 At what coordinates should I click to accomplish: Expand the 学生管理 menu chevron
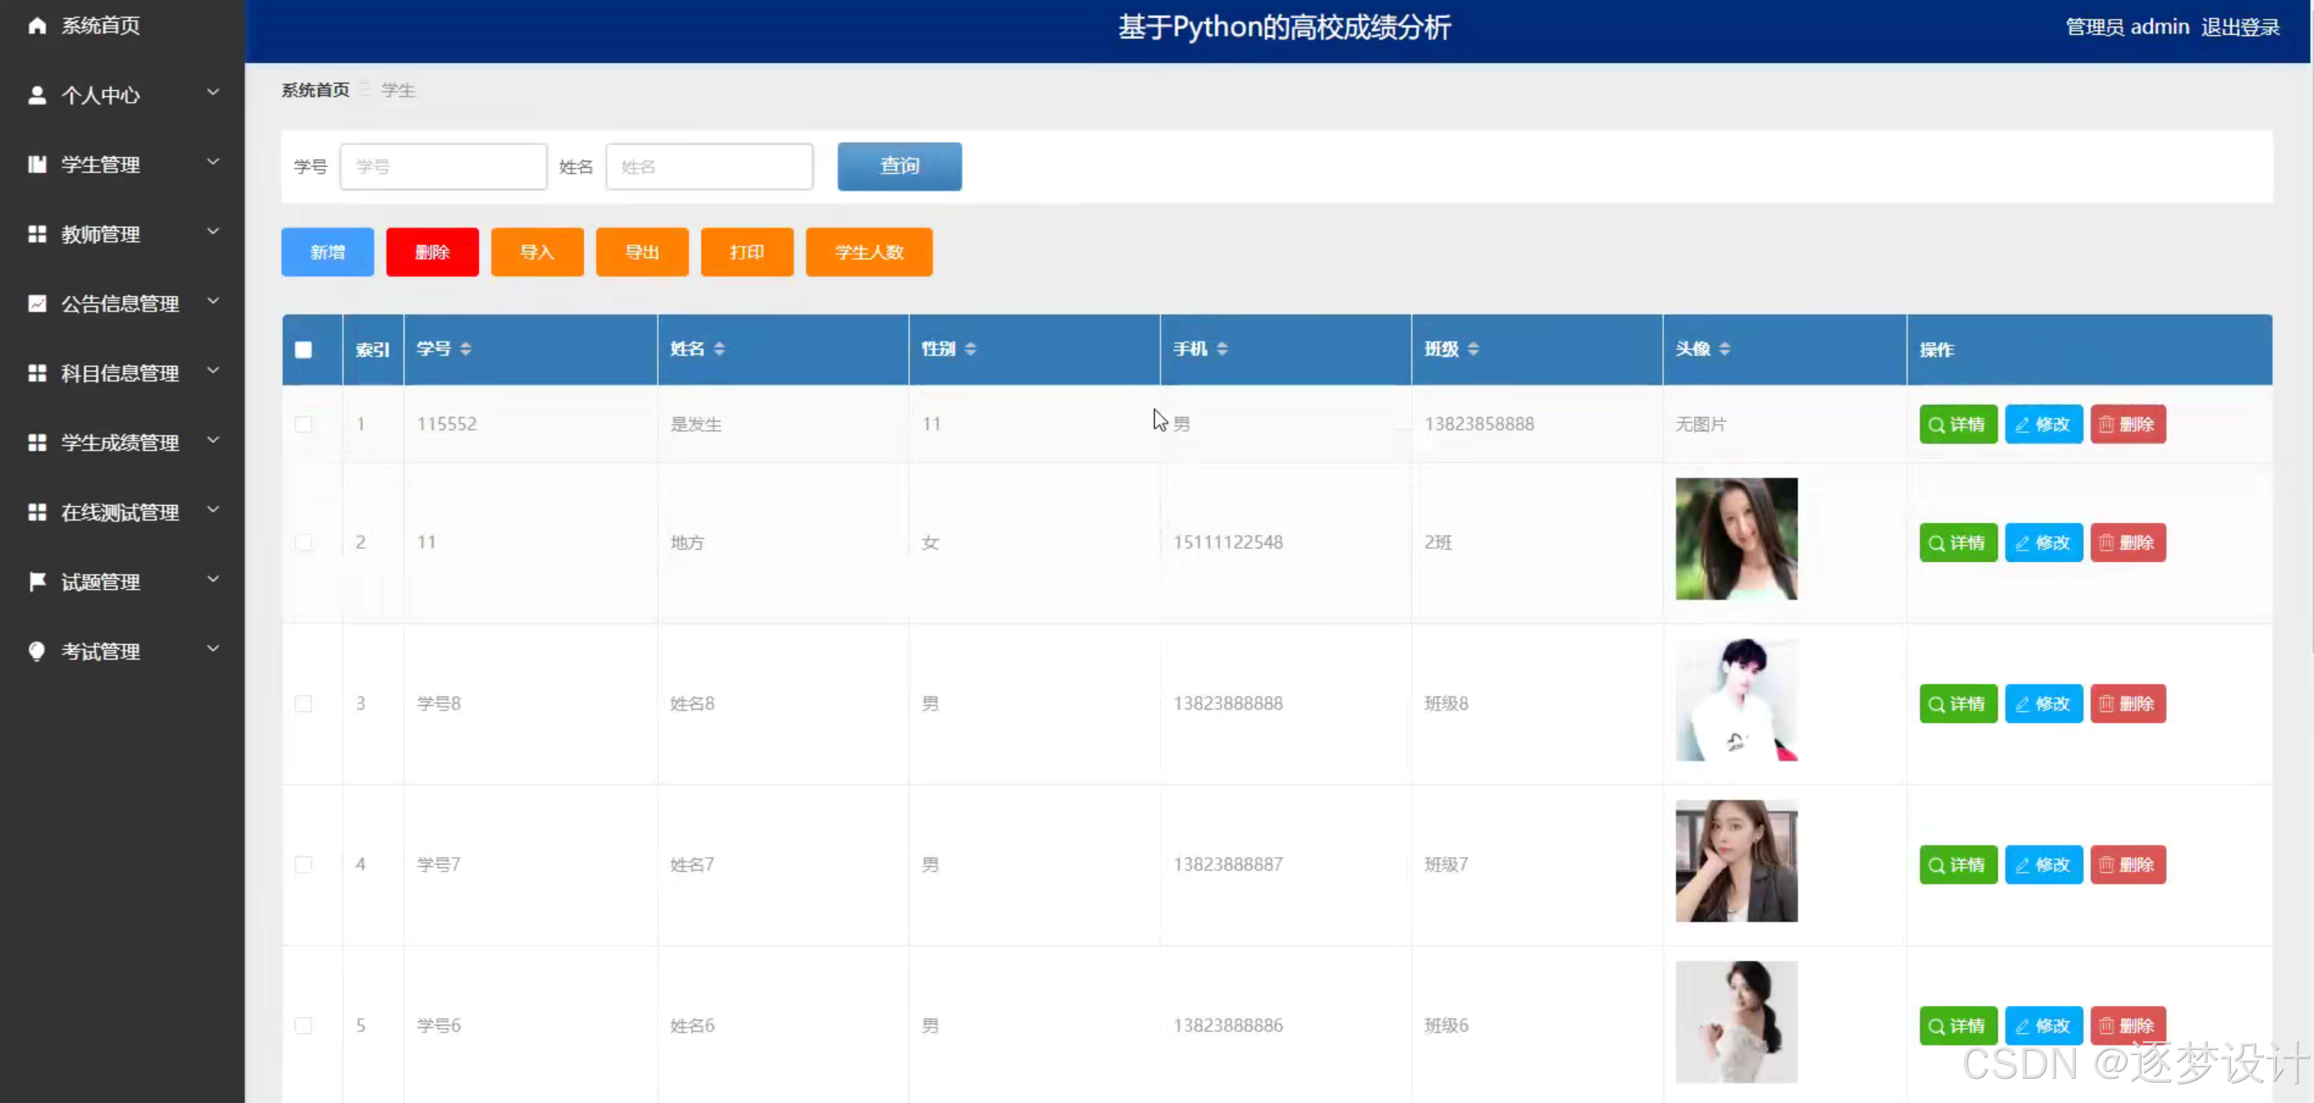click(x=213, y=162)
